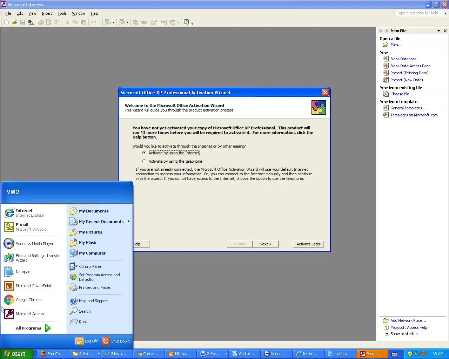Open the Undo history dropdown arrow
This screenshot has height=359, width=449.
[x=99, y=22]
